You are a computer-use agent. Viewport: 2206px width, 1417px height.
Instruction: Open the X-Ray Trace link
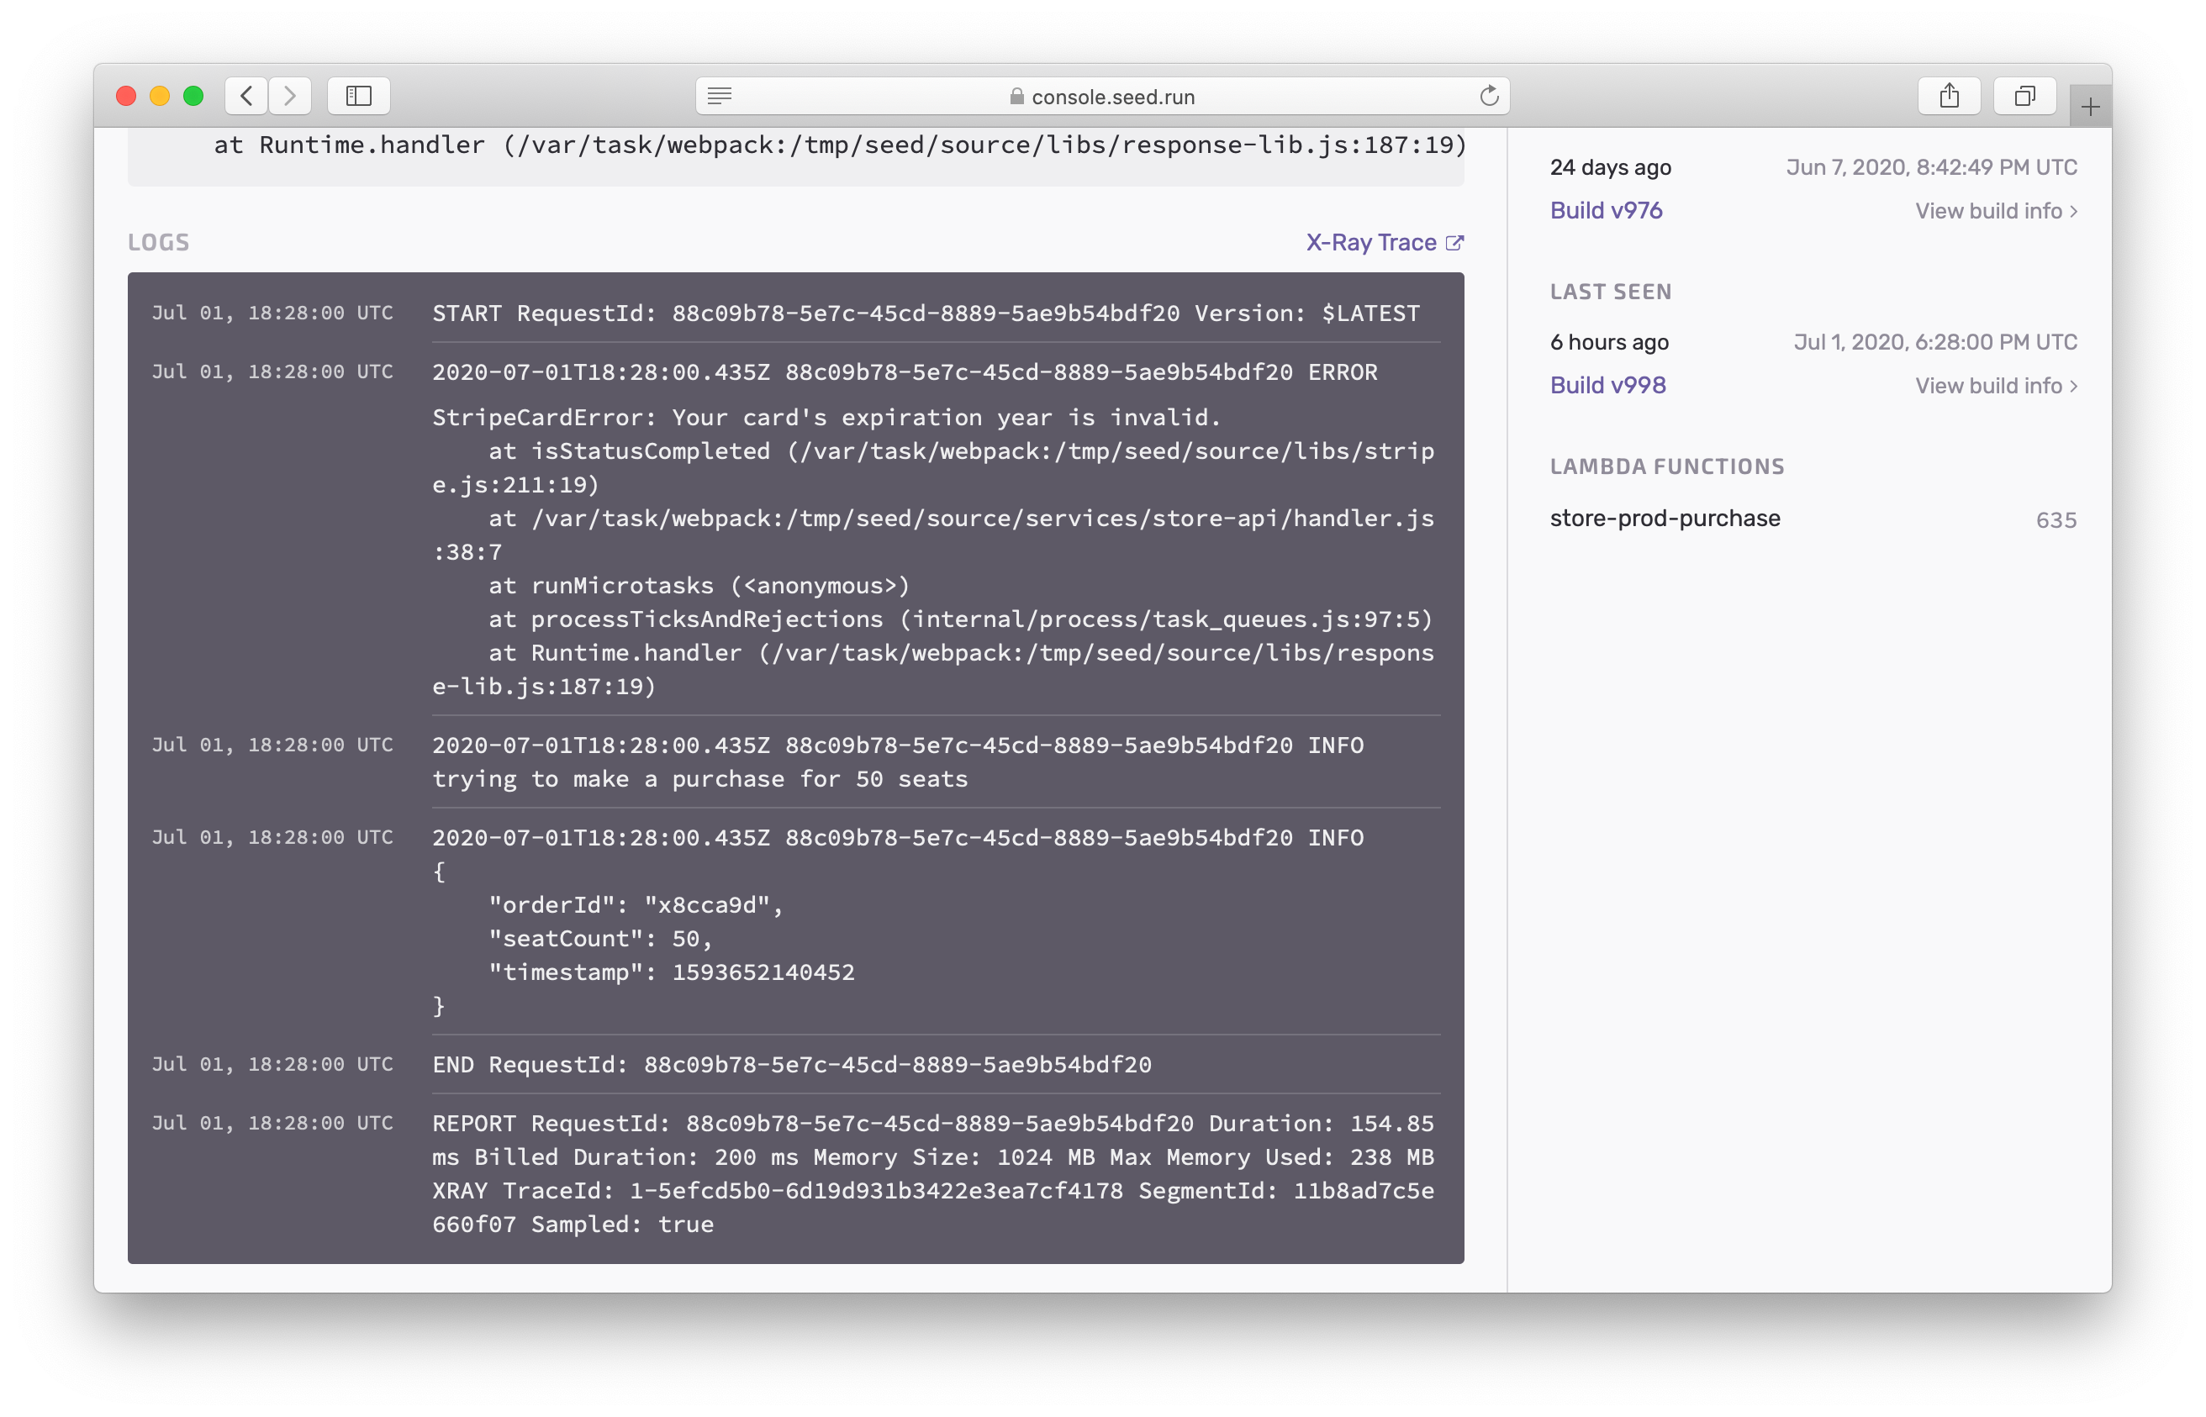pos(1370,243)
